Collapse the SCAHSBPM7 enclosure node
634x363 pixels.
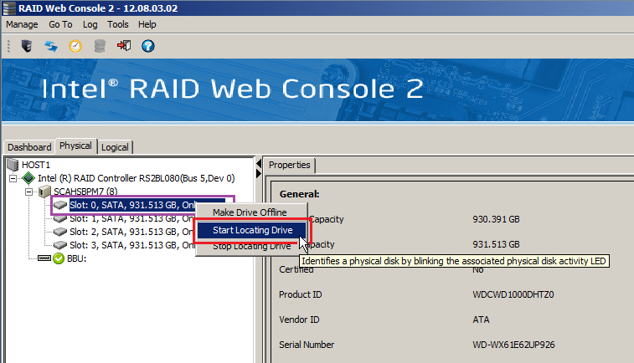tap(28, 192)
